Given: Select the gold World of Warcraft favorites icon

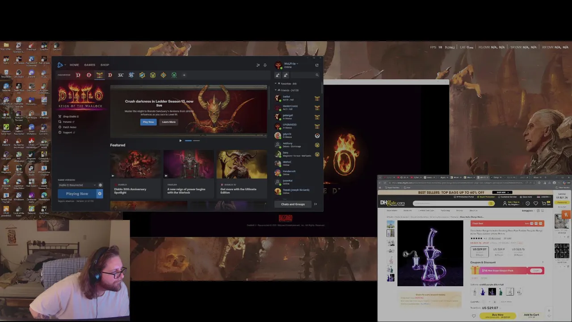Looking at the screenshot, I should tap(153, 75).
